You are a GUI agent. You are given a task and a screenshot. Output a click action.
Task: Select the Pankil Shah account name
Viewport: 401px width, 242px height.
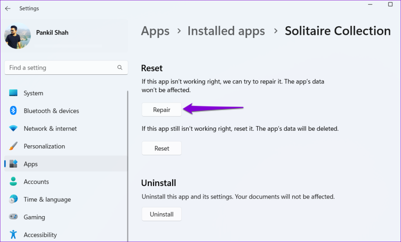coord(52,33)
